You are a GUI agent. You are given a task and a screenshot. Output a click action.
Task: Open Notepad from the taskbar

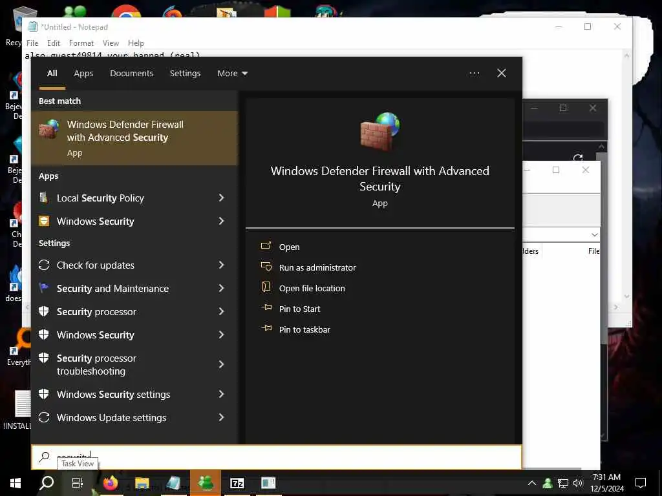tap(173, 483)
